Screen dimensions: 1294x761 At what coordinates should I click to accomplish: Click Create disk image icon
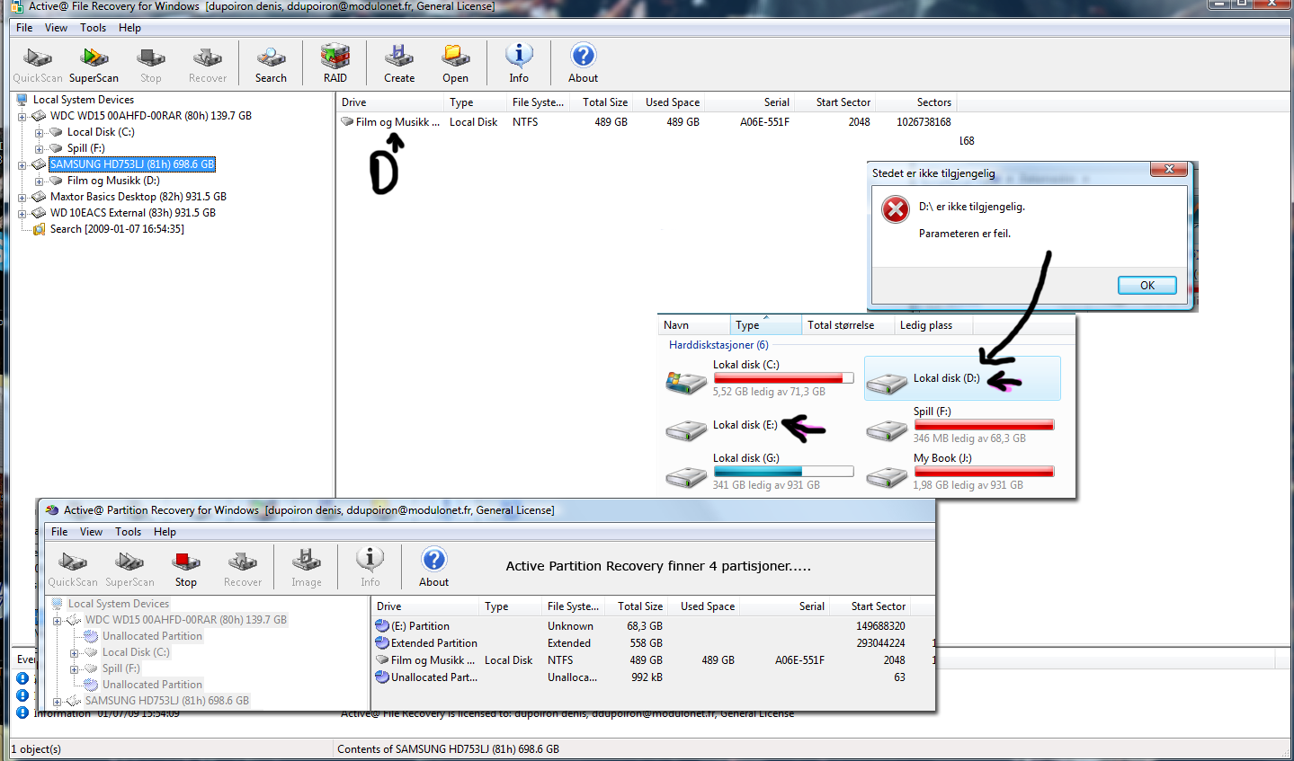(399, 65)
